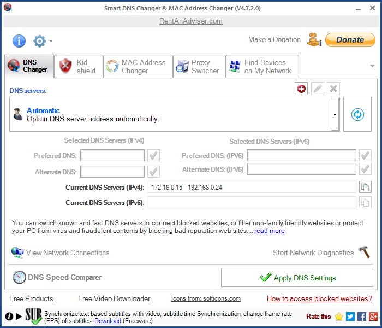
Task: Open the Proxy Switcher tab
Action: pos(199,66)
